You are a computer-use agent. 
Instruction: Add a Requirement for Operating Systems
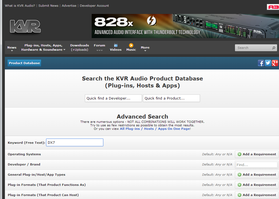pyautogui.click(x=257, y=154)
